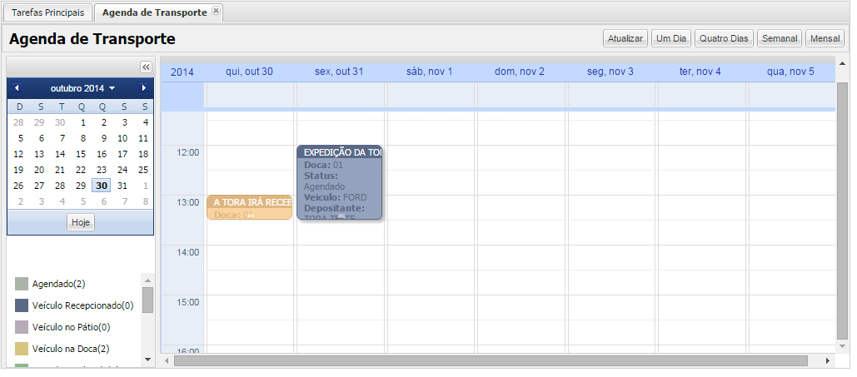This screenshot has width=857, height=377.
Task: Select the sex, out 31 column header
Action: [339, 72]
